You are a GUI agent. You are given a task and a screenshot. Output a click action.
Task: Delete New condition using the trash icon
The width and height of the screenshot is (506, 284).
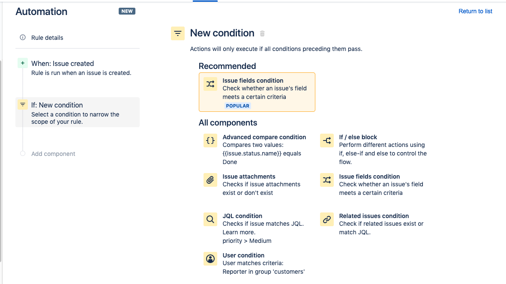[262, 33]
